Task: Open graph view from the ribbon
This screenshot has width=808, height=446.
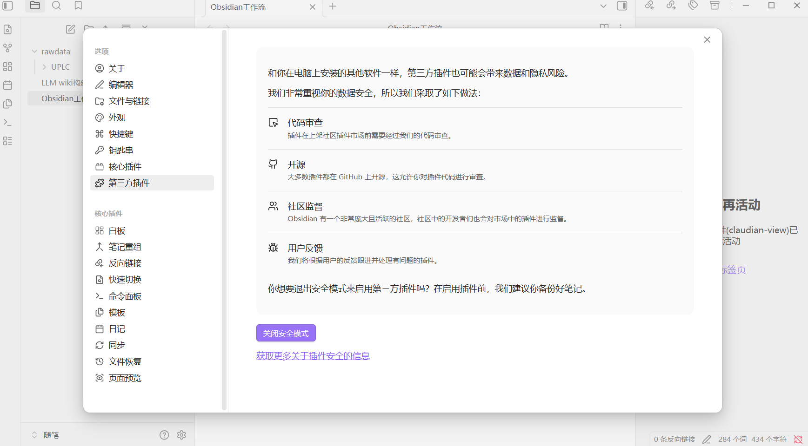Action: (7, 48)
